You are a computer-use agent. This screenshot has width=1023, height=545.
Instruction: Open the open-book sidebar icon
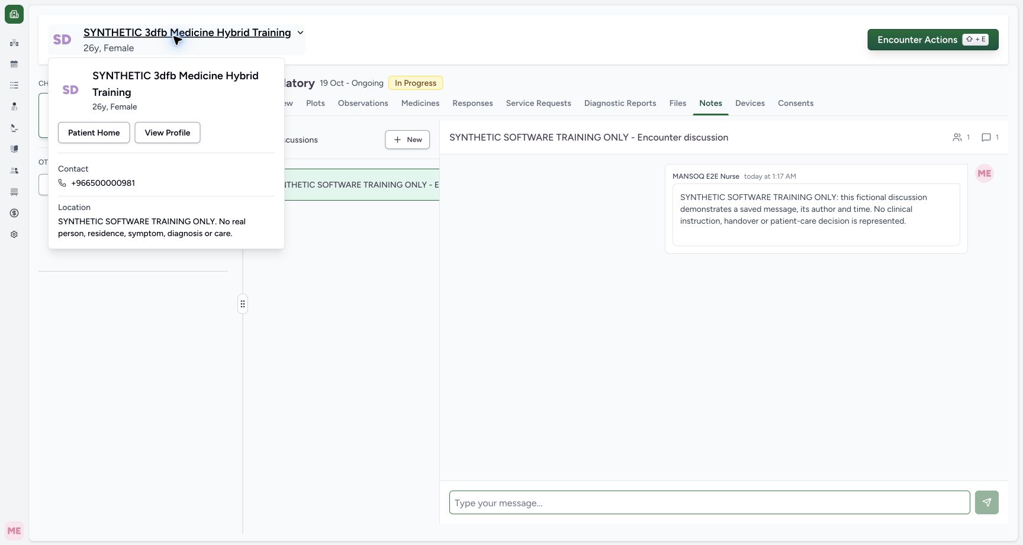[14, 149]
